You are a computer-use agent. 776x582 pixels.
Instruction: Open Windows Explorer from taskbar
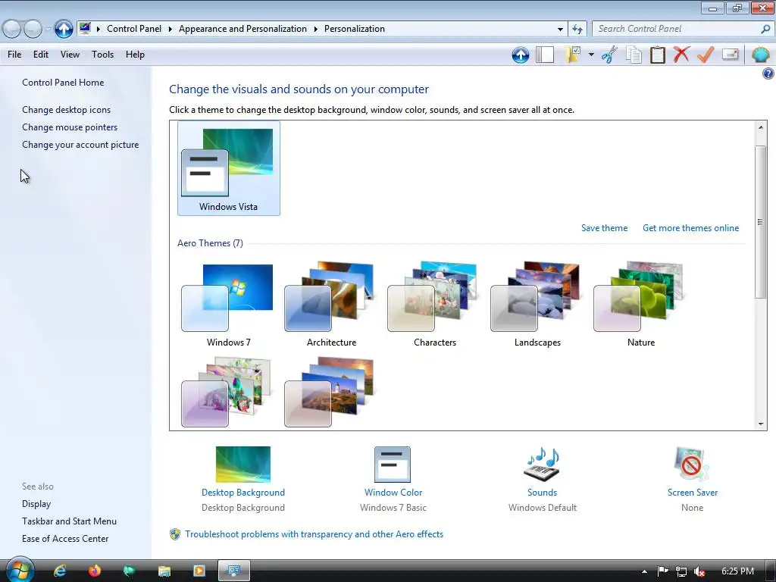tap(164, 571)
